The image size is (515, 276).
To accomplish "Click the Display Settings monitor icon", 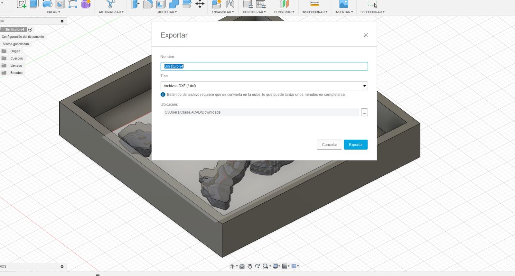I will (x=275, y=266).
